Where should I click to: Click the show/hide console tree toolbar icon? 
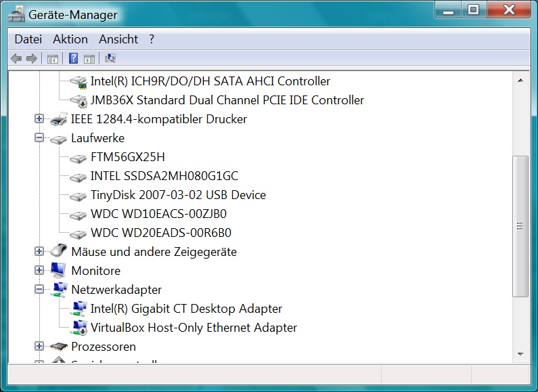click(x=53, y=59)
